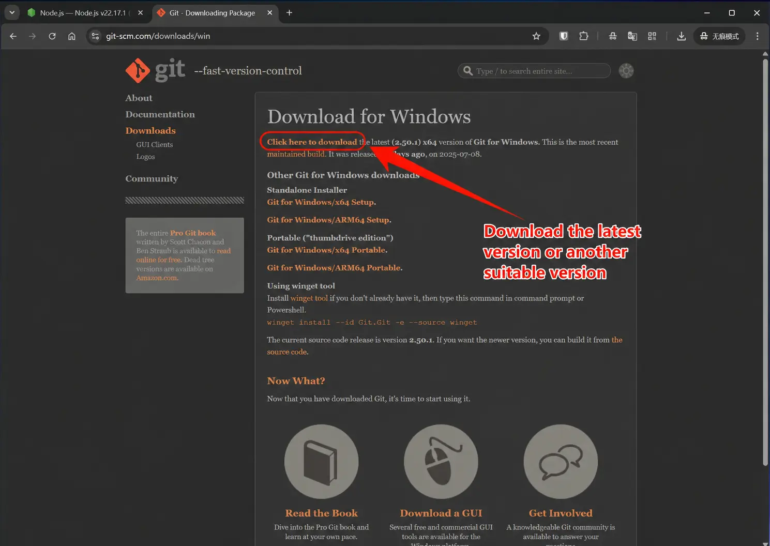The height and width of the screenshot is (546, 770).
Task: Open the QR code icon in toolbar
Action: pos(652,36)
